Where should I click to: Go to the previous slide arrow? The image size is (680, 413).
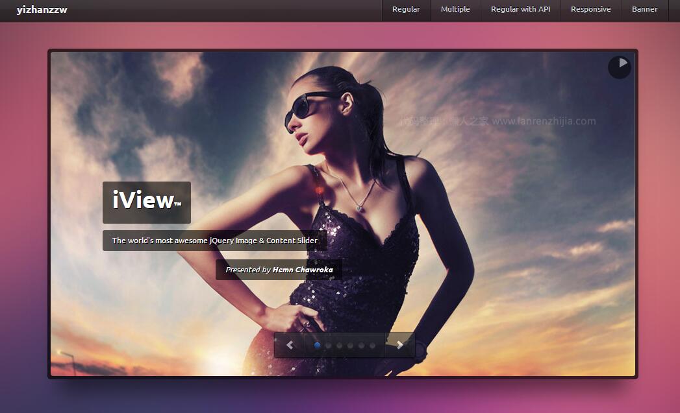pos(290,345)
